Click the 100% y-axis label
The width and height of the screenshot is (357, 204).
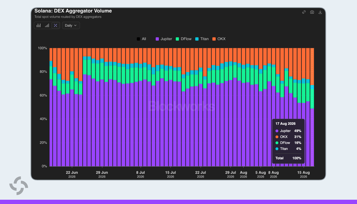point(42,48)
